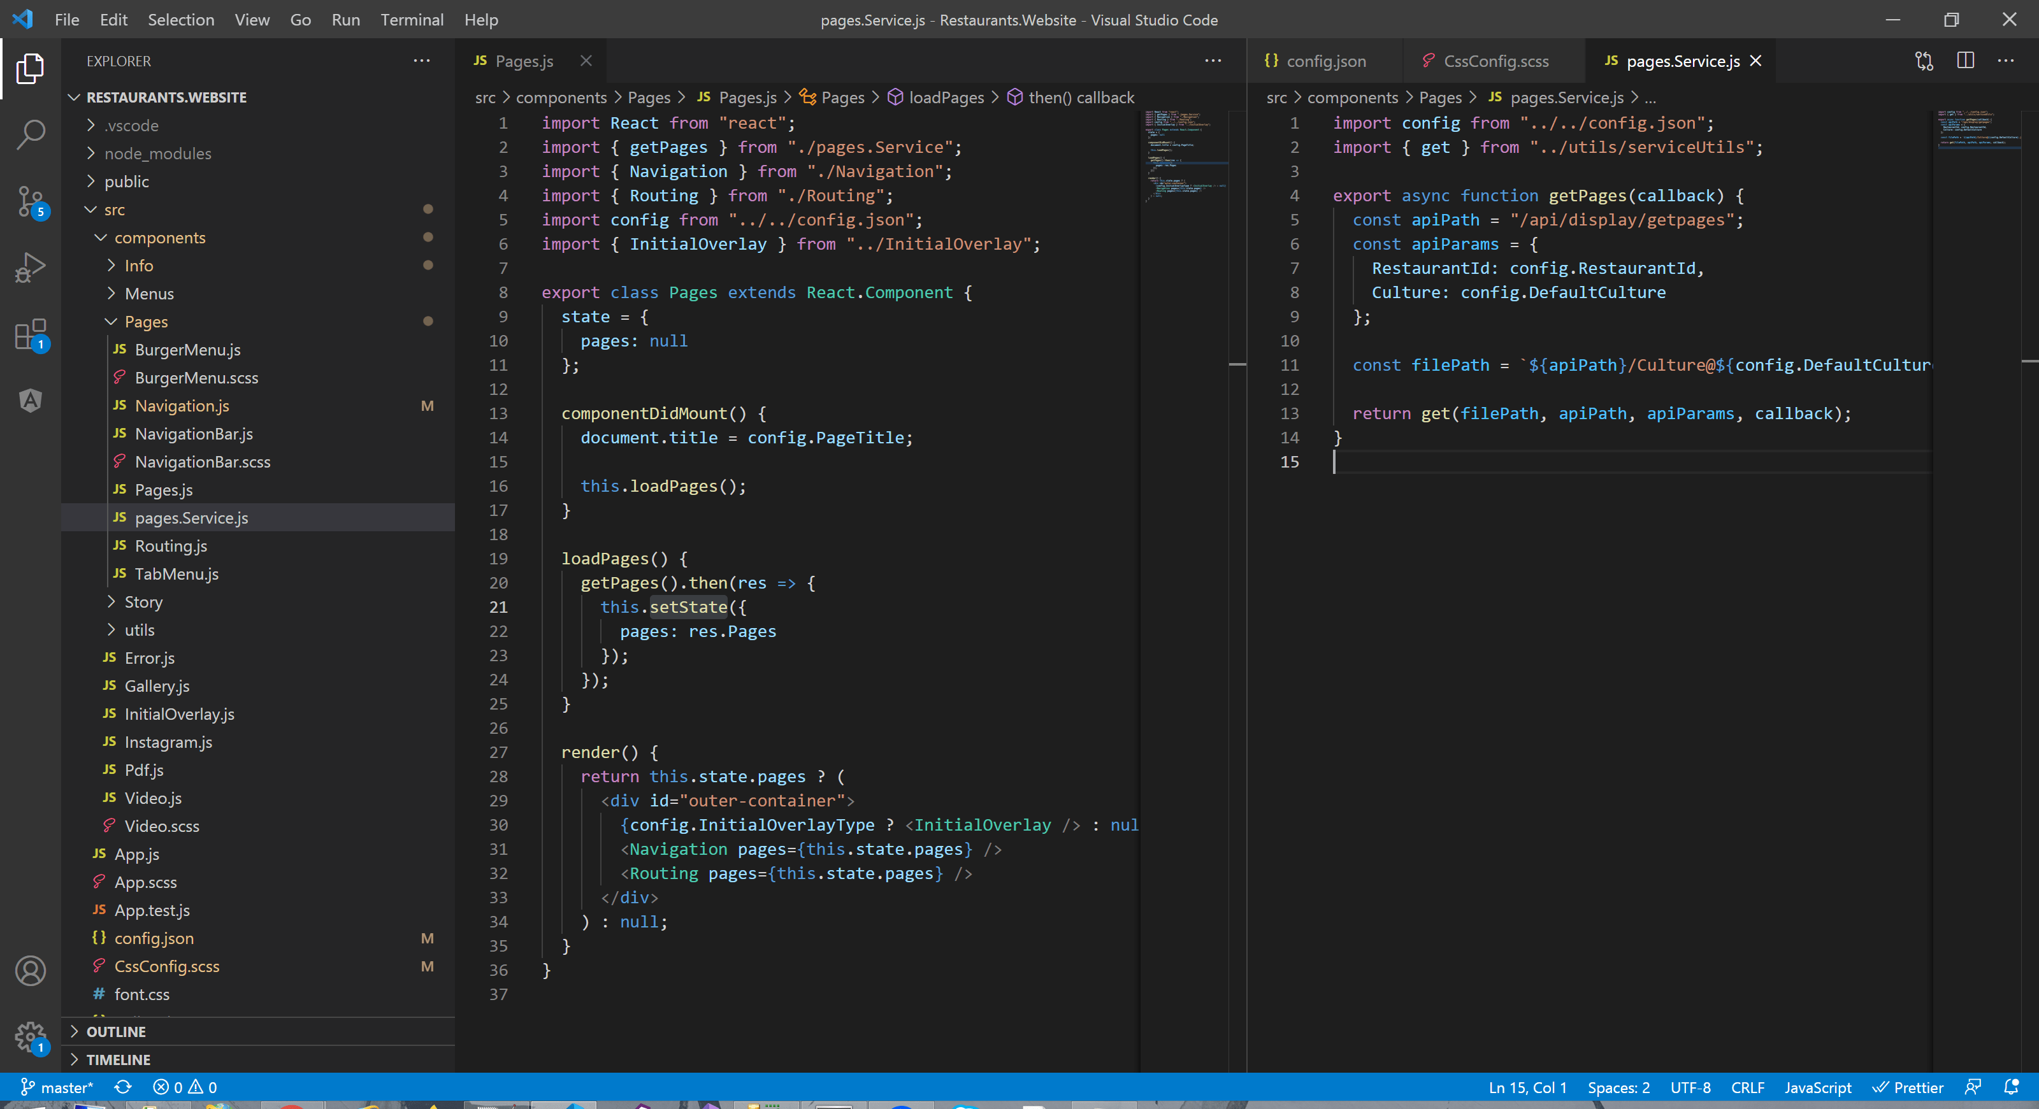
Task: Open the Angular extension icon in activity bar
Action: click(x=30, y=400)
